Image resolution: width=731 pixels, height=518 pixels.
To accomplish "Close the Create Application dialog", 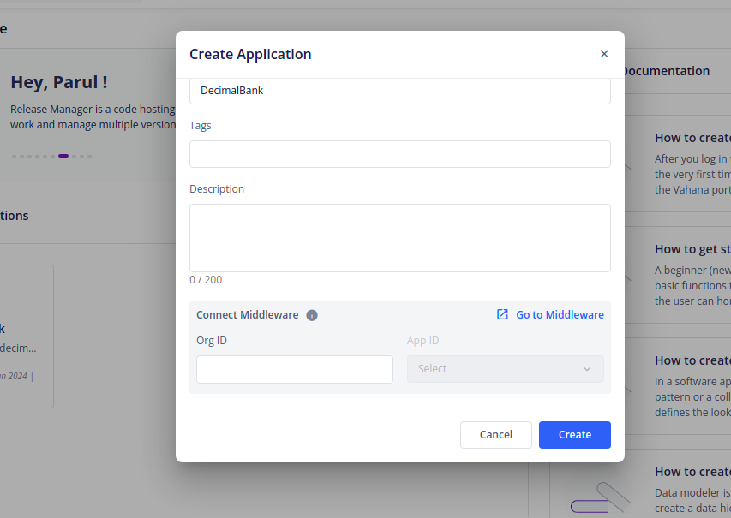I will point(604,54).
